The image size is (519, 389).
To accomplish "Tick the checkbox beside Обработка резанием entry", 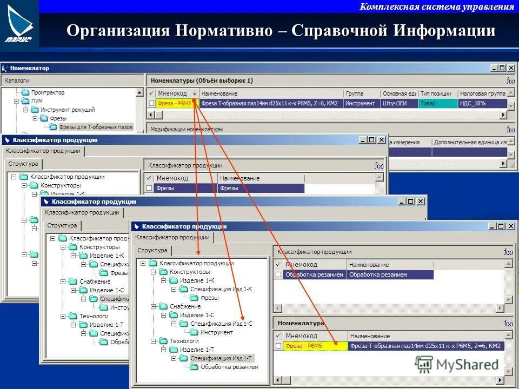I will coord(279,275).
